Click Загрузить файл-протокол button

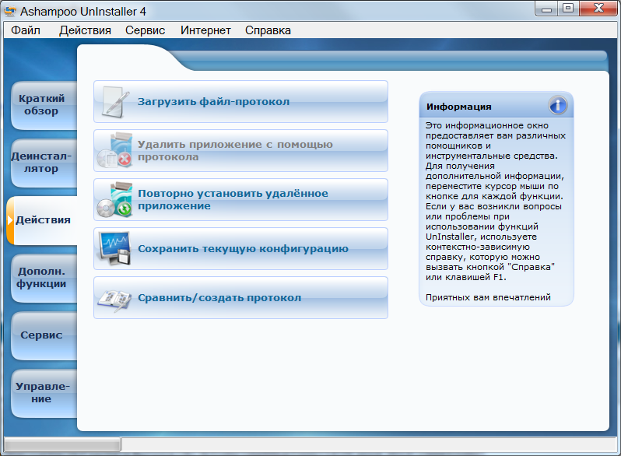coord(213,102)
